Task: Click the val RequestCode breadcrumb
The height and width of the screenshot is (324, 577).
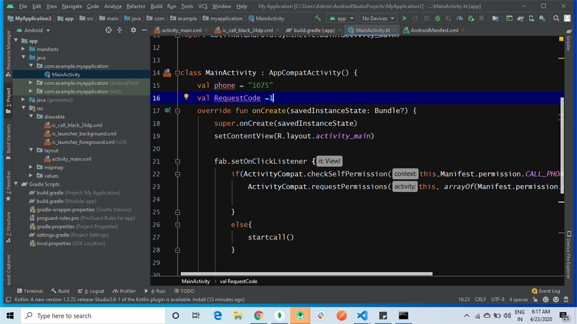Action: pyautogui.click(x=238, y=281)
